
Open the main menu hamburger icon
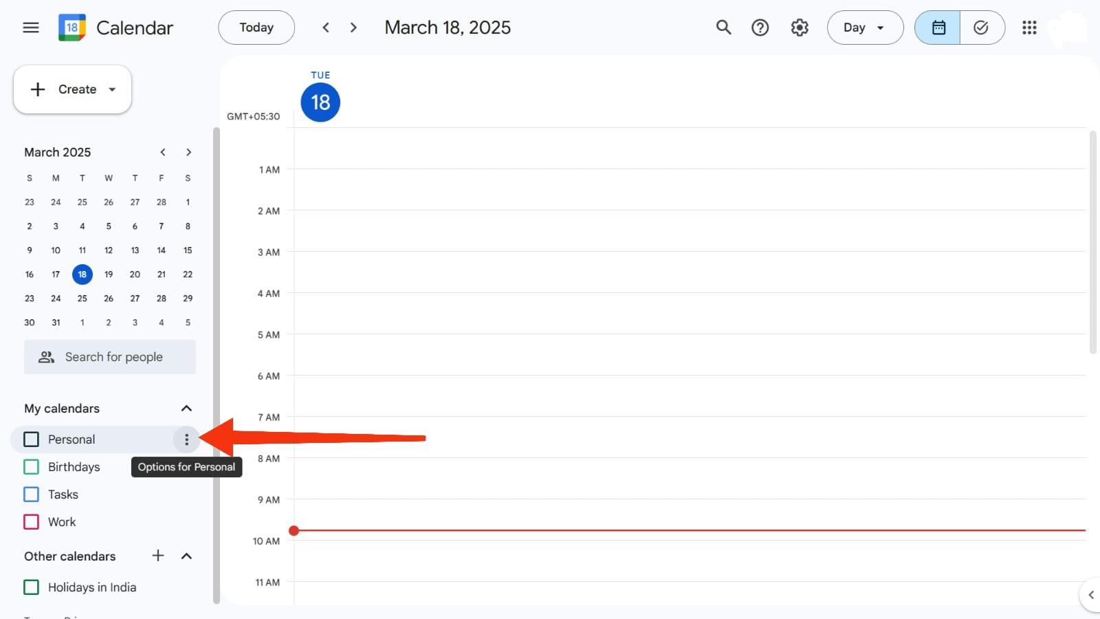[x=31, y=28]
